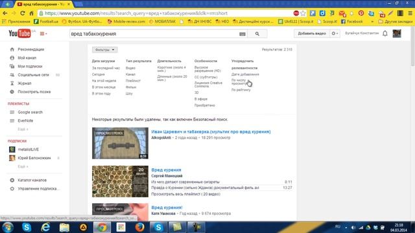Filter by Высокое разрешение (HD)
This screenshot has width=415, height=233.
click(207, 69)
